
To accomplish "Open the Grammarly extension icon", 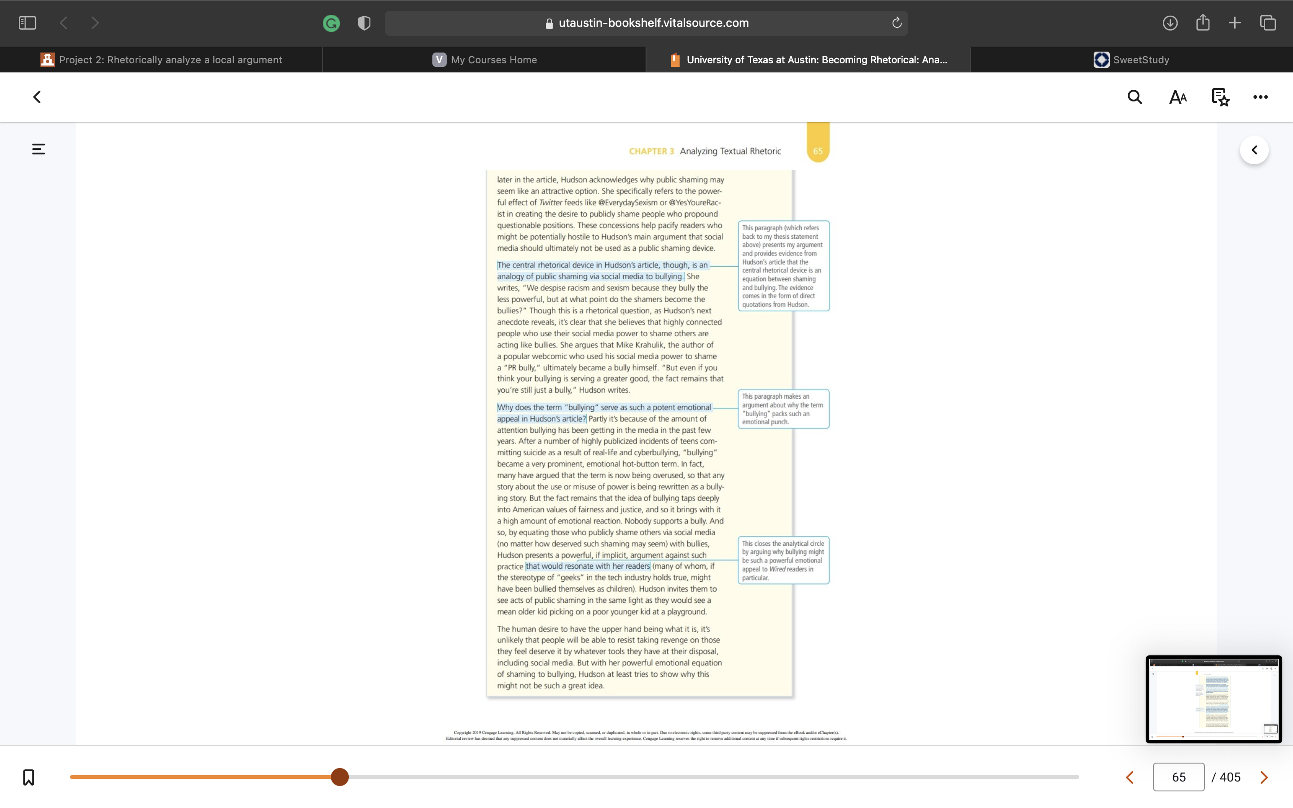I will point(331,23).
